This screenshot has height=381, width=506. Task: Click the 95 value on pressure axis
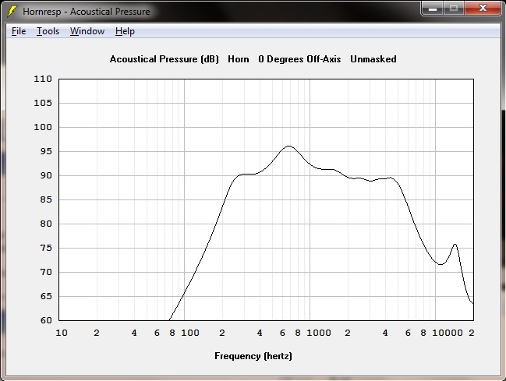click(x=46, y=151)
